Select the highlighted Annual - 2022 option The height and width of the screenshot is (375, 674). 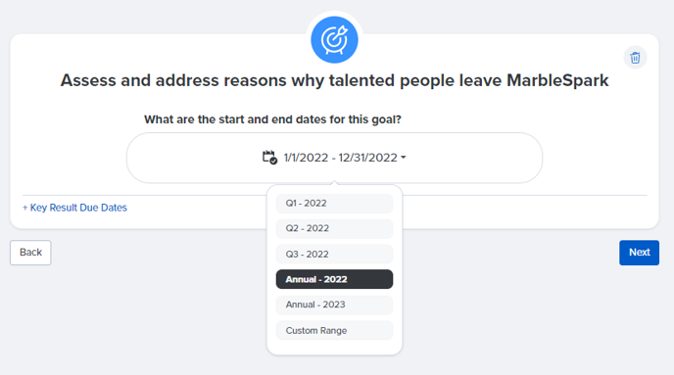pos(334,279)
